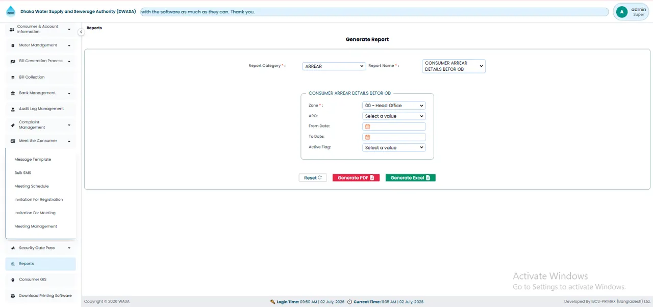Click the Meter Management icon
653x307 pixels.
[13, 45]
